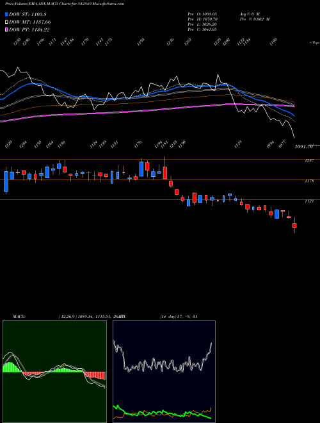This screenshot has width=320, height=423.
Task: Click the 'Pre C: 1041.05' close value
Action: click(x=202, y=29)
